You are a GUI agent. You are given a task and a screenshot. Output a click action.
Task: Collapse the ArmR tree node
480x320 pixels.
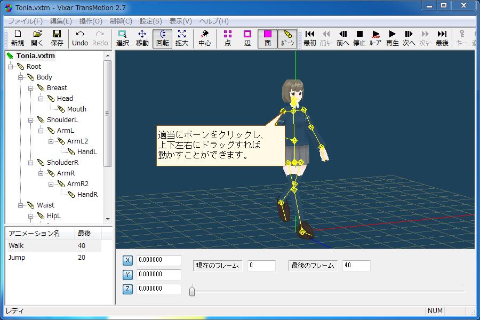pos(42,173)
